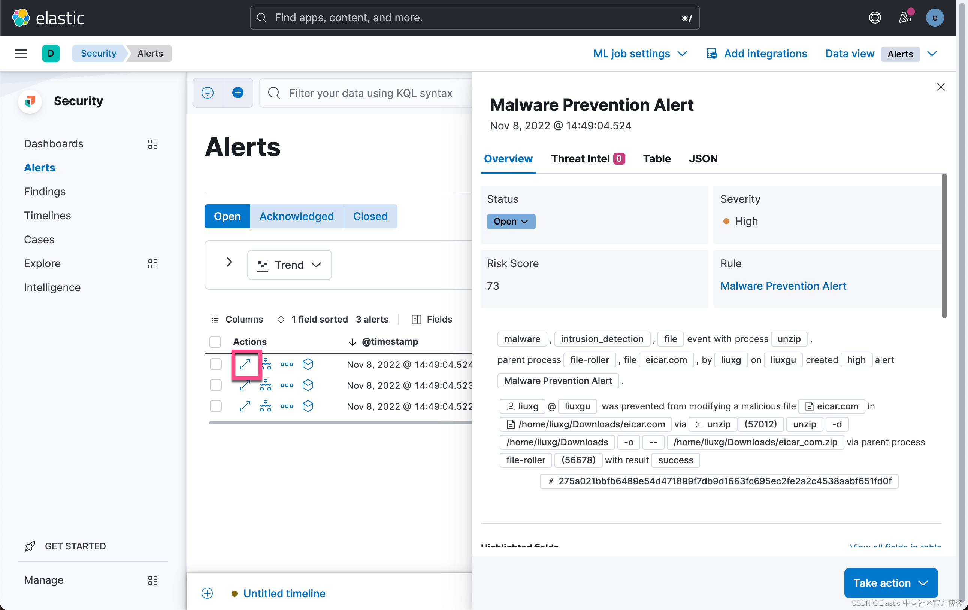Go to Intelligence in sidebar

tap(52, 287)
